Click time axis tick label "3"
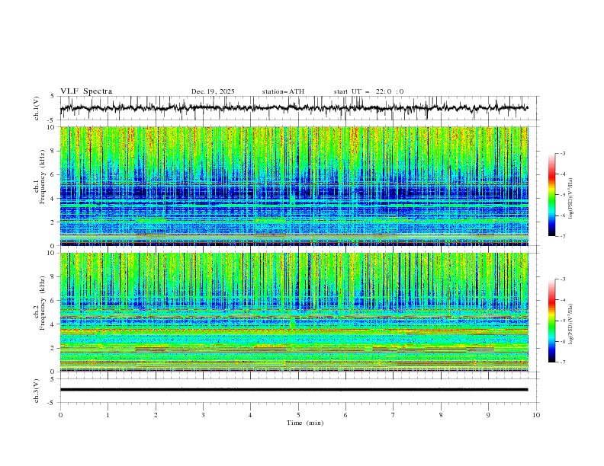The height and width of the screenshot is (466, 604). (203, 415)
